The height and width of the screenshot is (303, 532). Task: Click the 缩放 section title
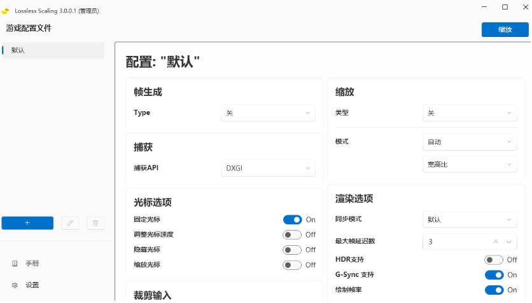tap(345, 92)
